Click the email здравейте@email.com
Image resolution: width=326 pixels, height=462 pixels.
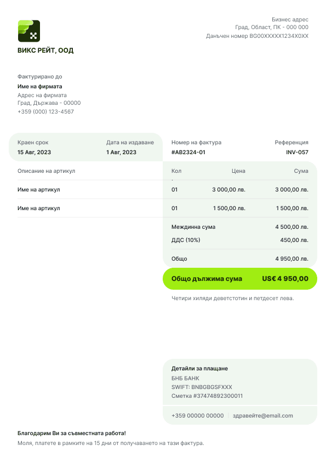click(263, 416)
